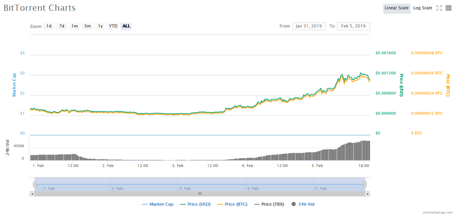Click the fullscreen expand icon

click(x=439, y=8)
